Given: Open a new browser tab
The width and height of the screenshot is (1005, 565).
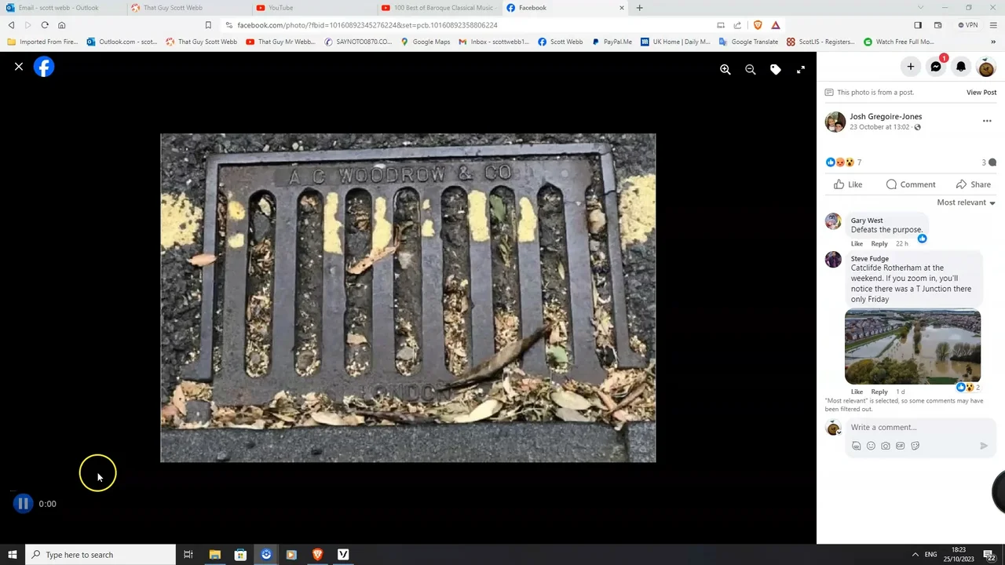Looking at the screenshot, I should coord(639,8).
